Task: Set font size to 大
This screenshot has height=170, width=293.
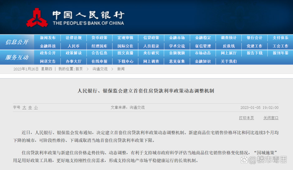Action: (x=24, y=108)
